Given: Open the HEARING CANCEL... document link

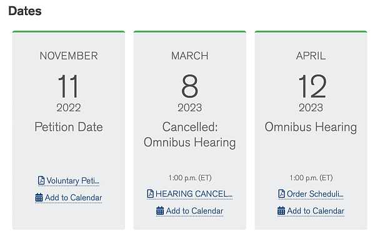Looking at the screenshot, I should coord(189,193).
